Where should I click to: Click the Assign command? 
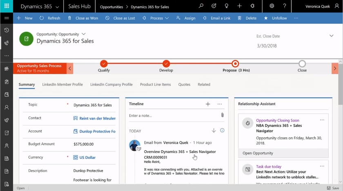coord(186,18)
